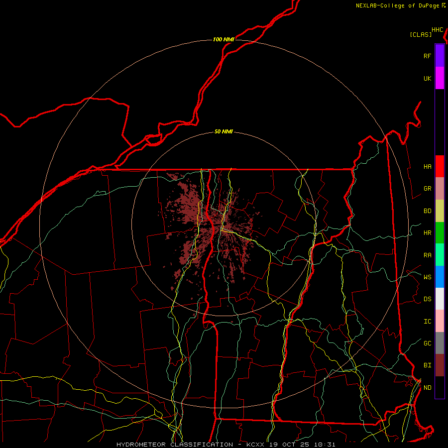Click the 10:31 timestamp text
The width and height of the screenshot is (448, 448).
[x=325, y=445]
